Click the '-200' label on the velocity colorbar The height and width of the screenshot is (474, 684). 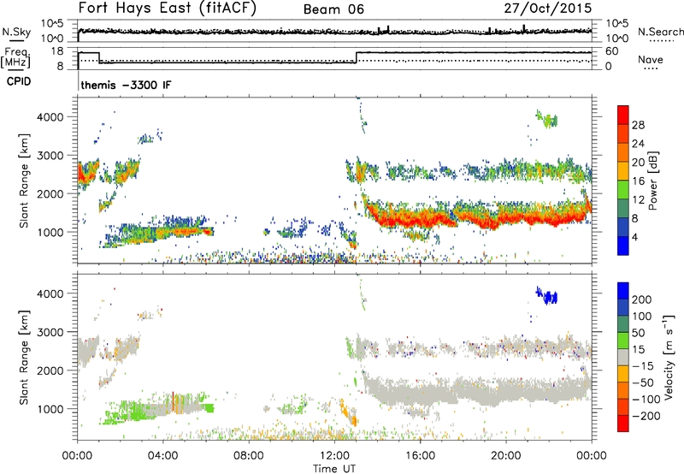pyautogui.click(x=646, y=416)
